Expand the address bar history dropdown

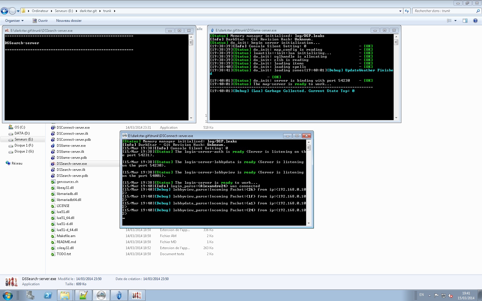(x=400, y=11)
